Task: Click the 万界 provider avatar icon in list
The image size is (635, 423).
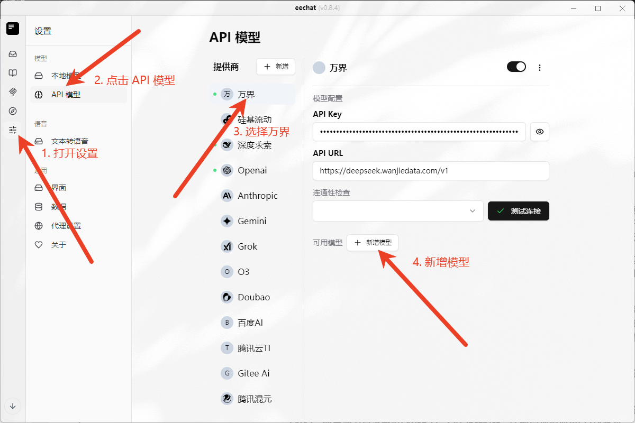Action: pyautogui.click(x=227, y=94)
